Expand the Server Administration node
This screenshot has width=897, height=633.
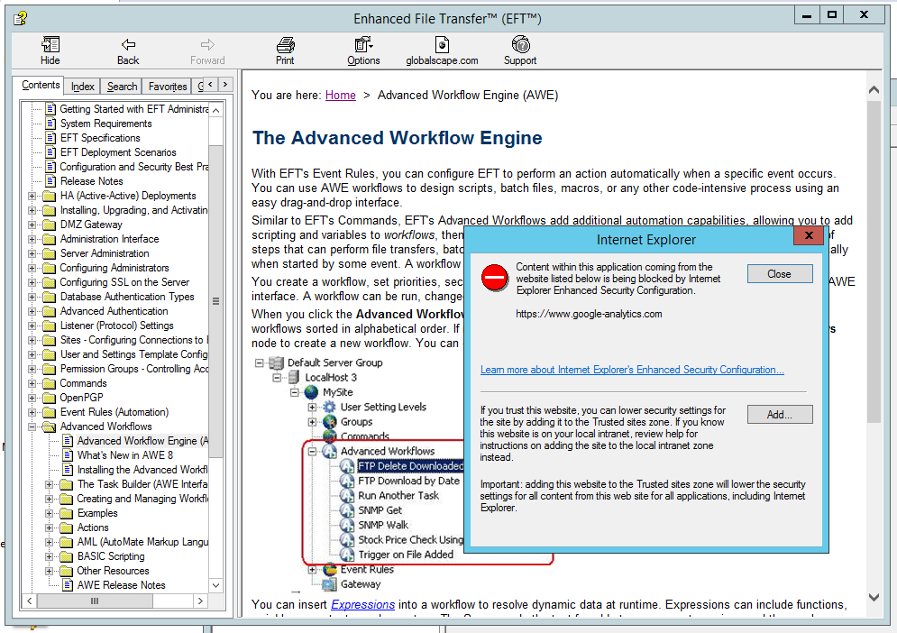pos(32,253)
